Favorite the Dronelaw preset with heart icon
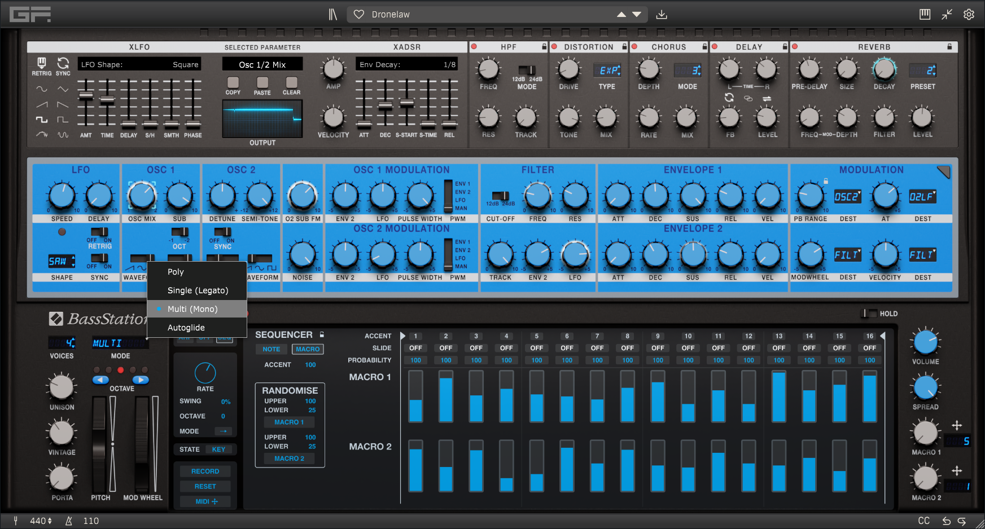 (359, 14)
